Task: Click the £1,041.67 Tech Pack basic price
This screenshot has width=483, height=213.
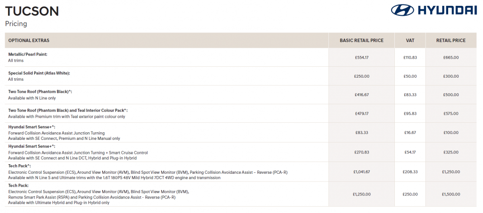Action: (361, 172)
